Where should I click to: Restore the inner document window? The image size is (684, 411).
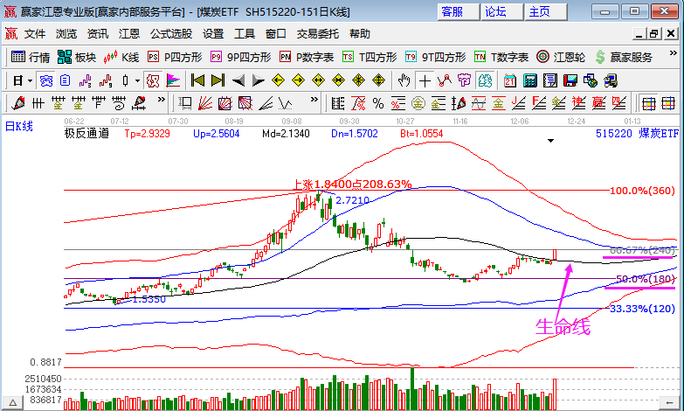pyautogui.click(x=654, y=33)
